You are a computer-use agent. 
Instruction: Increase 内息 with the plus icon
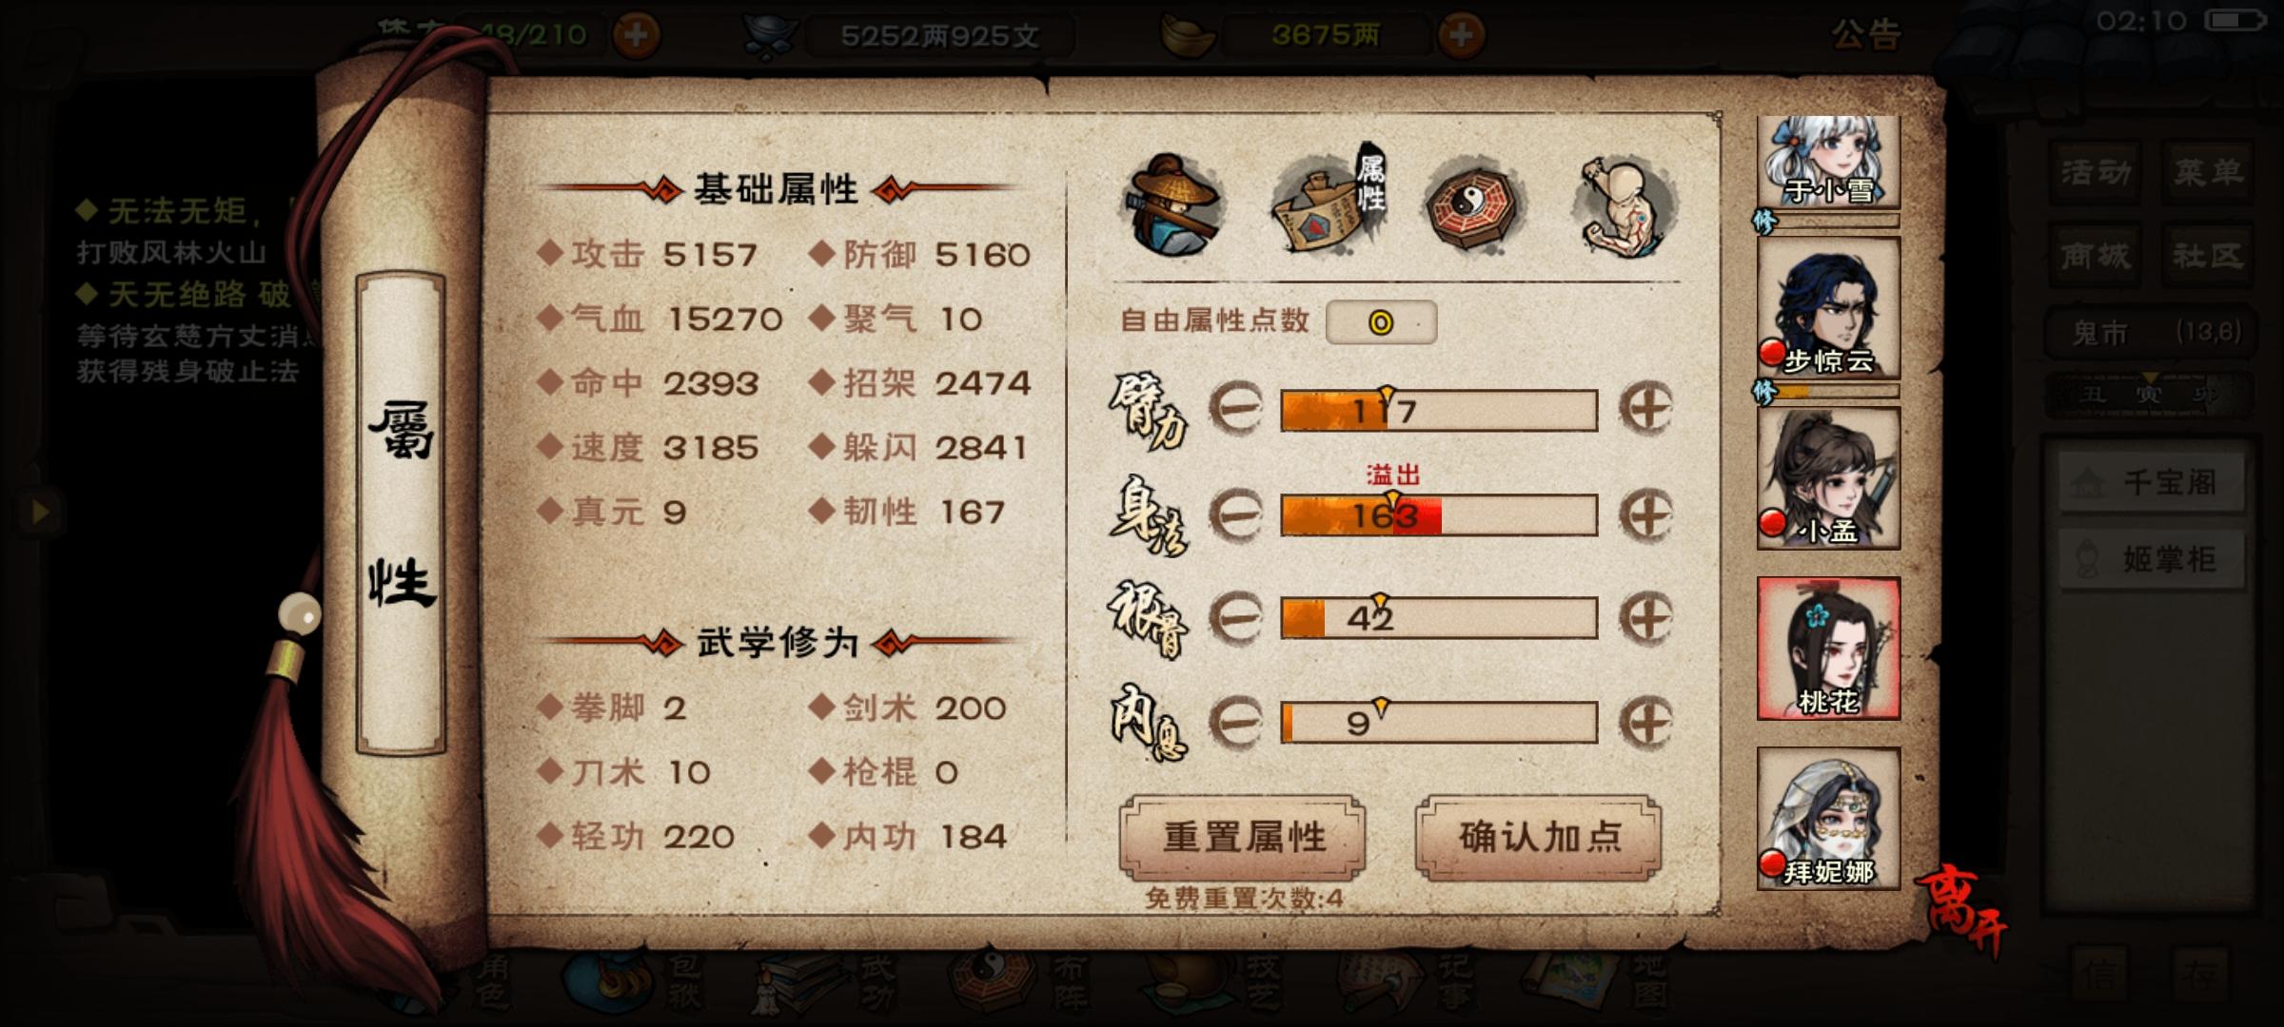click(1646, 723)
